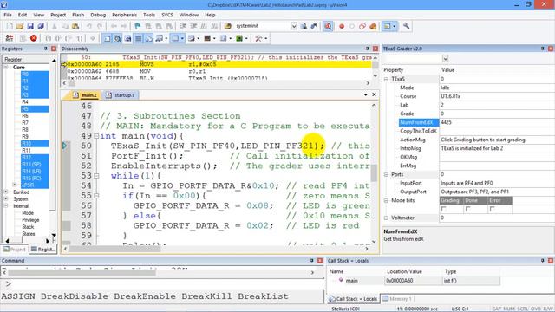
Task: Toggle auto-hide pin on TExaS Grader panel
Action: (543, 49)
